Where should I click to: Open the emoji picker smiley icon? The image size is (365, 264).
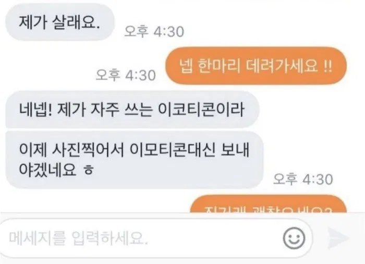click(294, 238)
